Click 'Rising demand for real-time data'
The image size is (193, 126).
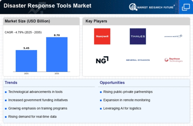coord(32,117)
